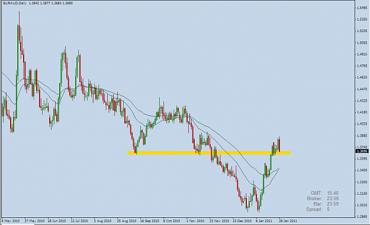
Task: Click the 1.5350 price axis label
Action: (x=362, y=19)
